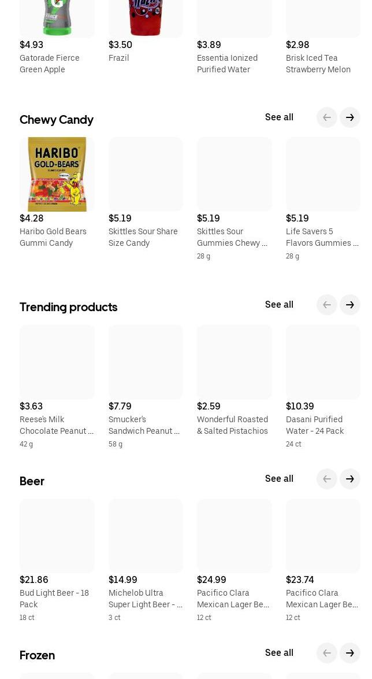
Task: Click previous arrow in Trending products
Action: [x=326, y=305]
